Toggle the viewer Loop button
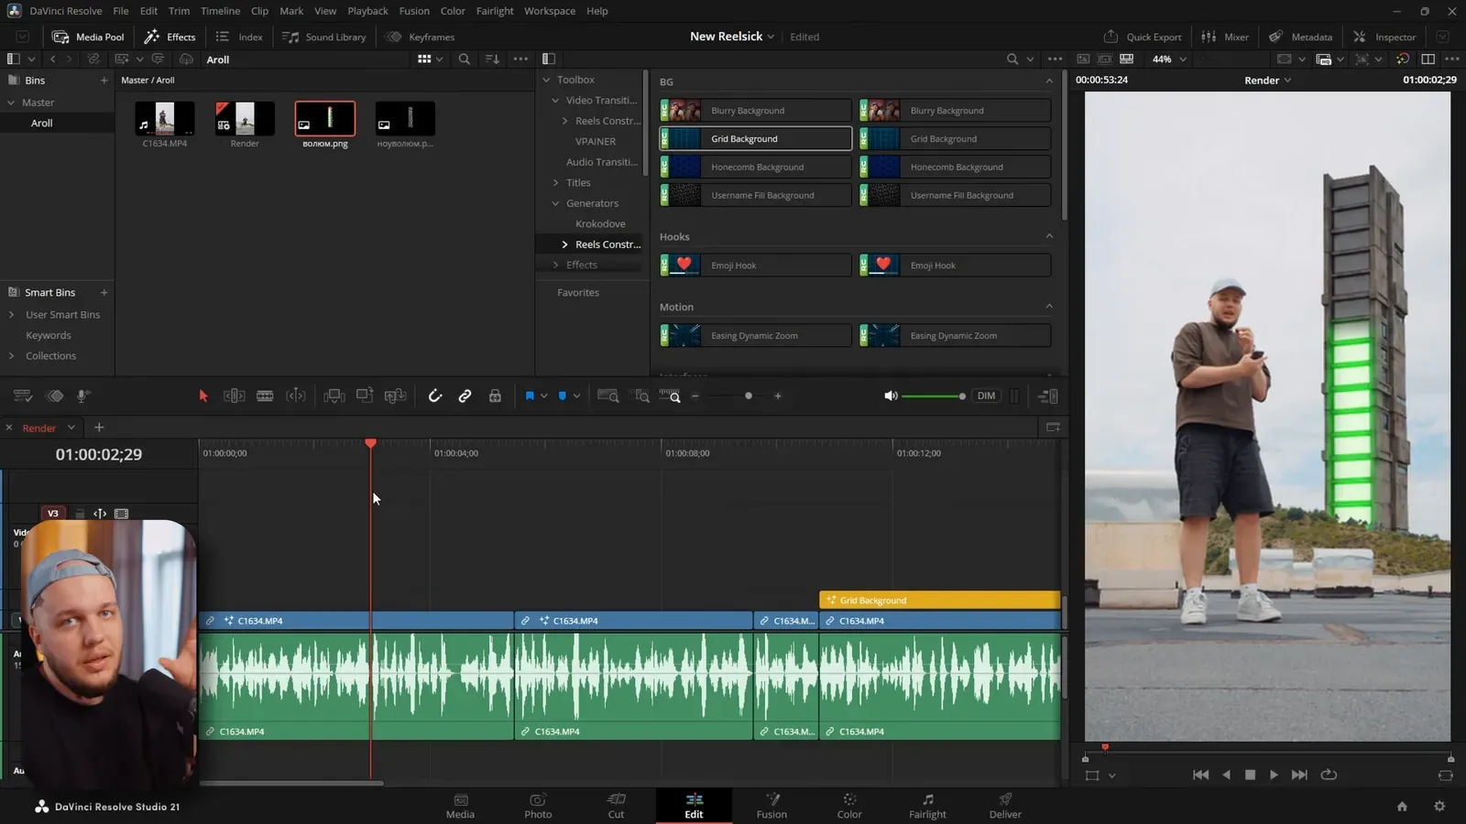The width and height of the screenshot is (1466, 824). (x=1329, y=775)
